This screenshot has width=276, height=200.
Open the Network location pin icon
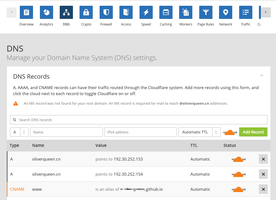(226, 12)
